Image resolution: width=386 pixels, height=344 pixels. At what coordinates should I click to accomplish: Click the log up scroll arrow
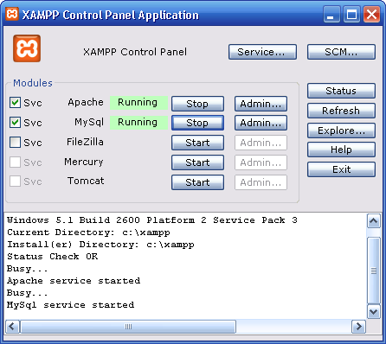(374, 221)
